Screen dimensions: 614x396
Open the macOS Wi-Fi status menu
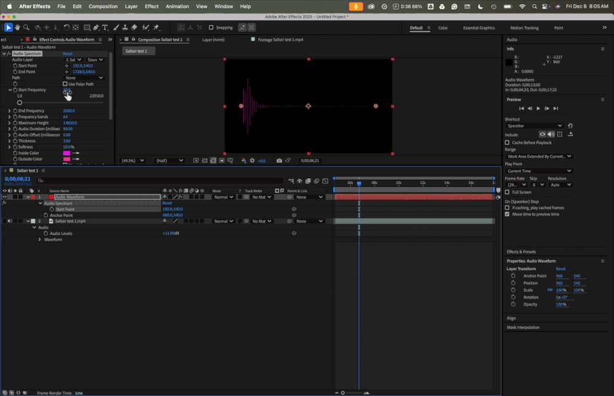(x=522, y=6)
